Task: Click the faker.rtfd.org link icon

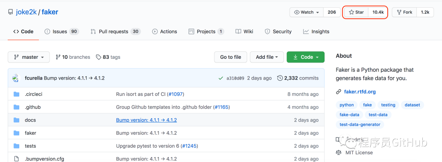Action: (x=338, y=92)
